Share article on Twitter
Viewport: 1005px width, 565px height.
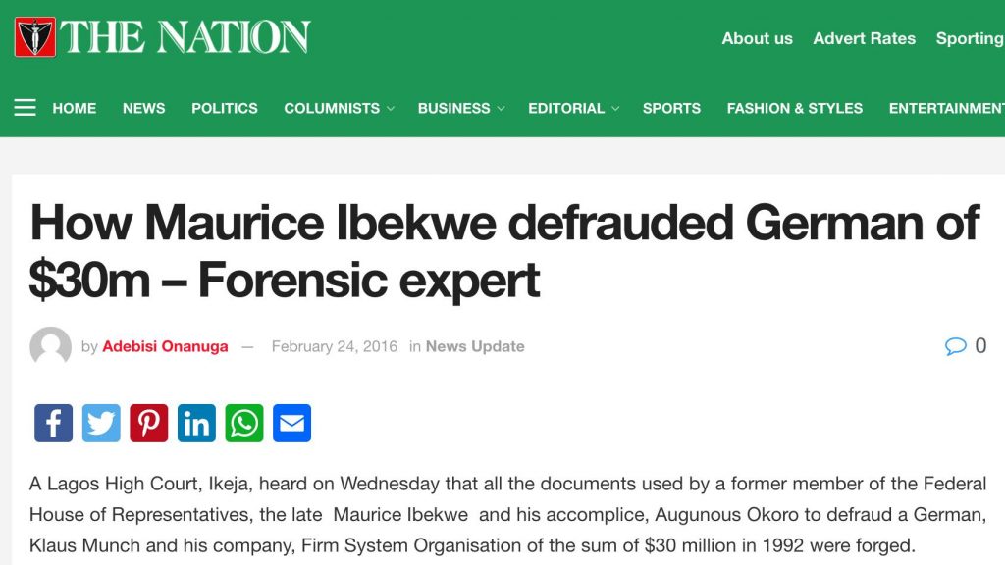point(101,423)
